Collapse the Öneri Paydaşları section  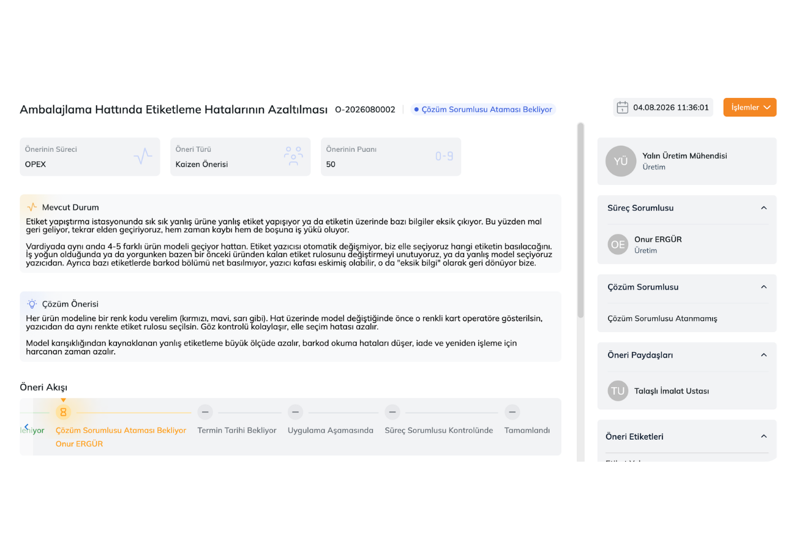tap(764, 354)
